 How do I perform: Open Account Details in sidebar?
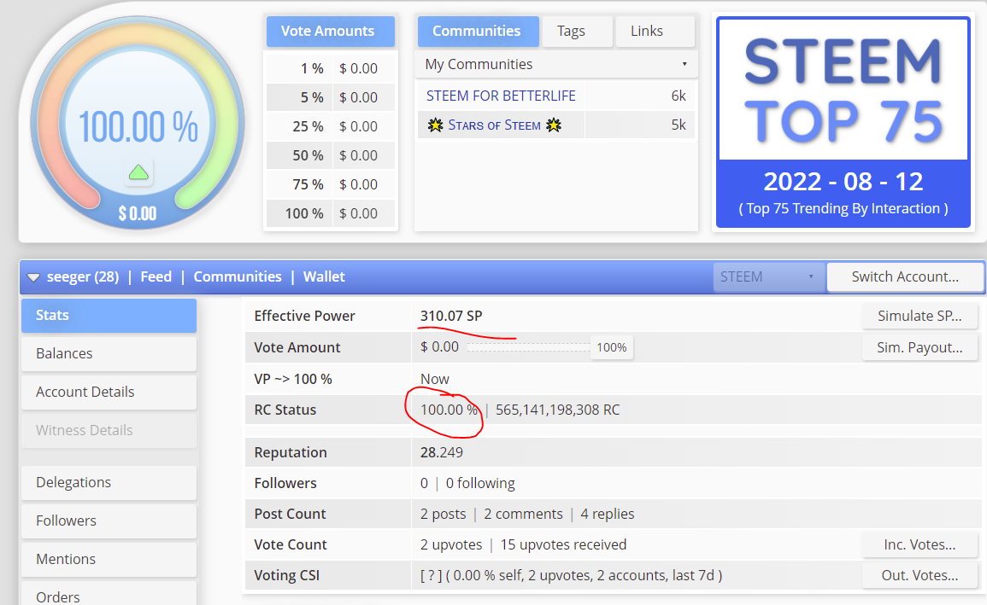point(109,392)
